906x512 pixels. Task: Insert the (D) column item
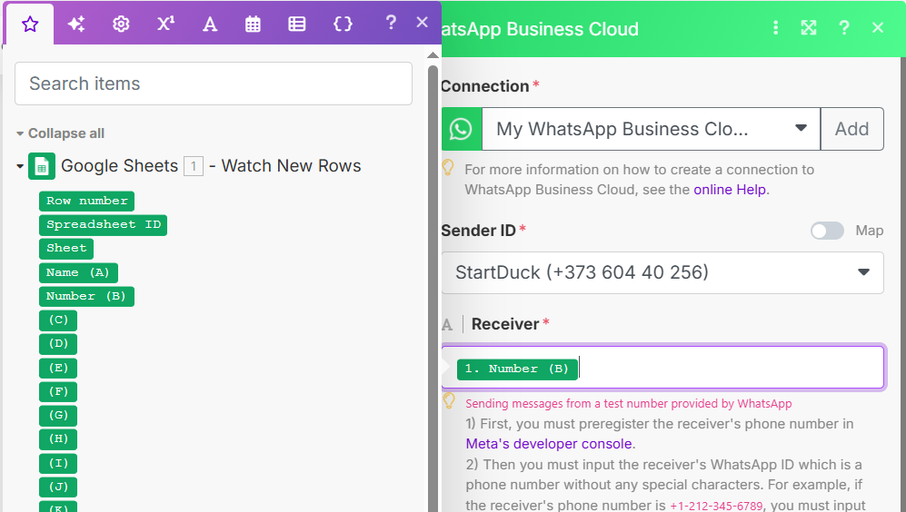(58, 343)
